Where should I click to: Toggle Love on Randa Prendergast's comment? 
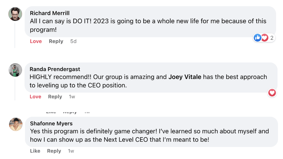click(35, 97)
